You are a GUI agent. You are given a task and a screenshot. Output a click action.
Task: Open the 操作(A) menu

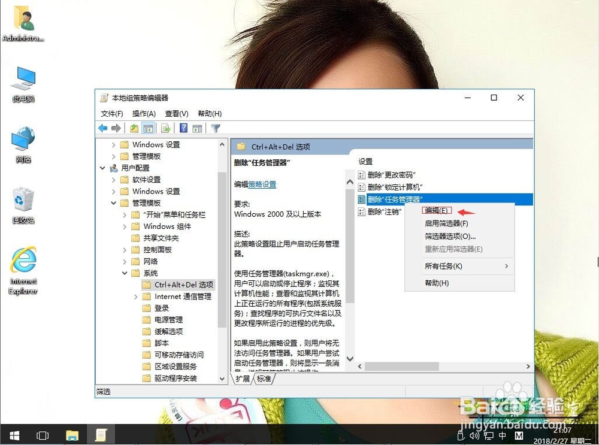(x=144, y=113)
